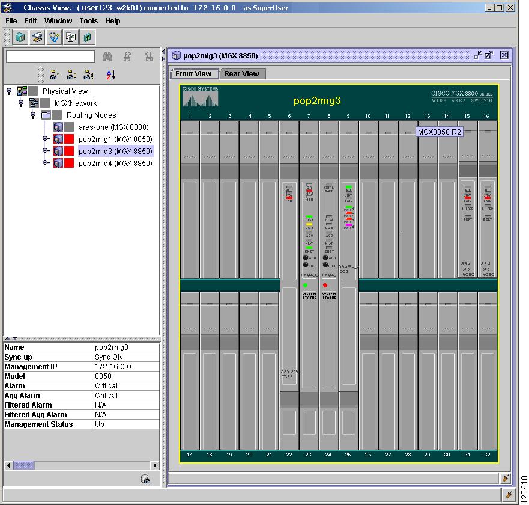529x505 pixels.
Task: Click the first glasses tree-view level icon
Action: [55, 75]
